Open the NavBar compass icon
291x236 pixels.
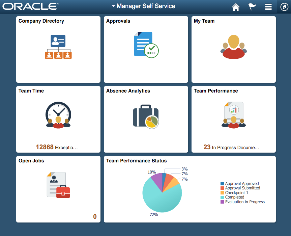coord(284,7)
